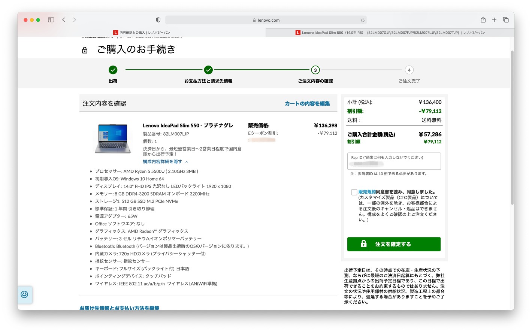Click the 注文を確定する confirm order button

[x=394, y=244]
